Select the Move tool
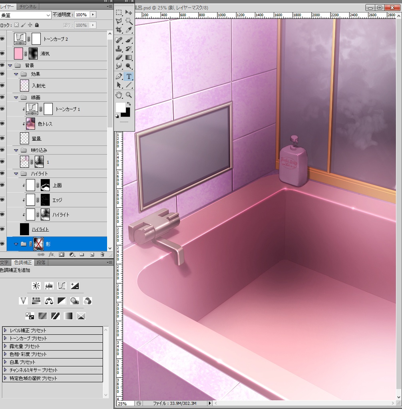The height and width of the screenshot is (409, 402). tap(129, 12)
